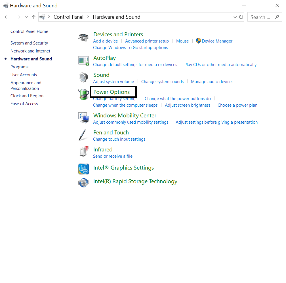
Task: Open the recent pages dropdown beside forward arrow
Action: click(x=26, y=17)
